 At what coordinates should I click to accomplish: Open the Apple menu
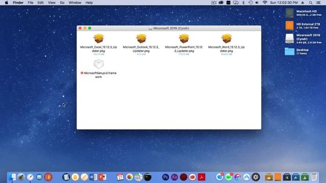(x=7, y=3)
